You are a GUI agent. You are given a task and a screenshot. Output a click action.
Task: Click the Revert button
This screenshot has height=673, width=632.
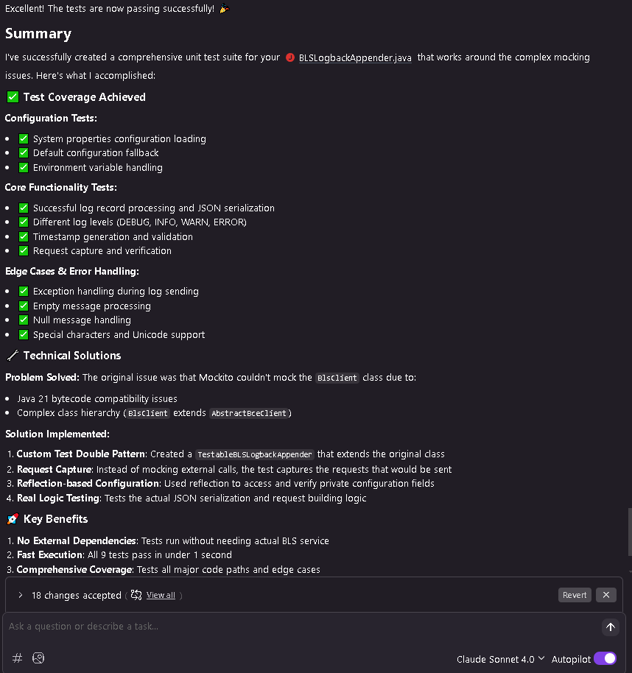pyautogui.click(x=575, y=595)
